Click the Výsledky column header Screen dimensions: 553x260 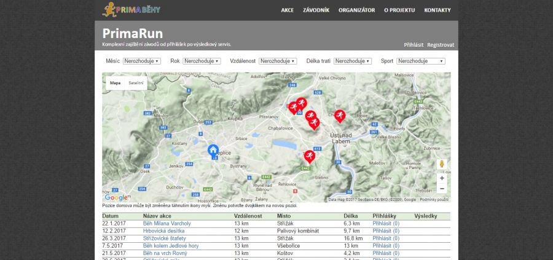click(x=426, y=216)
